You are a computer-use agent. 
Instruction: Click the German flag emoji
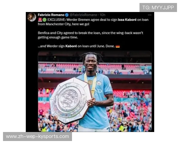click(118, 46)
